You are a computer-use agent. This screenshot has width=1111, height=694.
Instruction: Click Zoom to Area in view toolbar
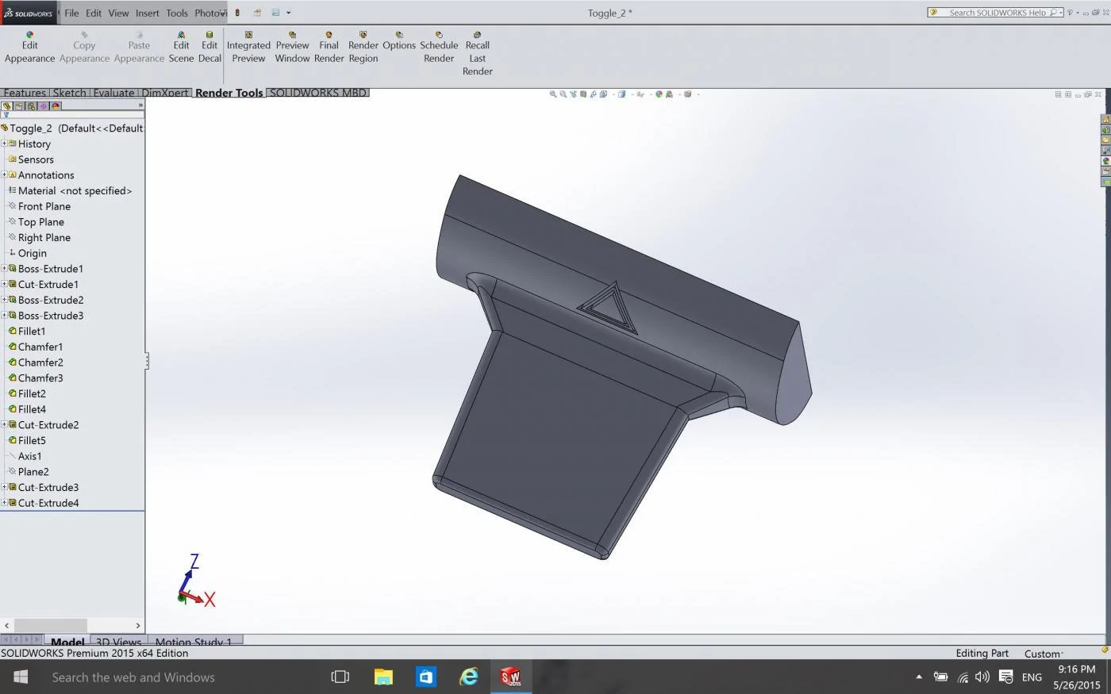563,94
